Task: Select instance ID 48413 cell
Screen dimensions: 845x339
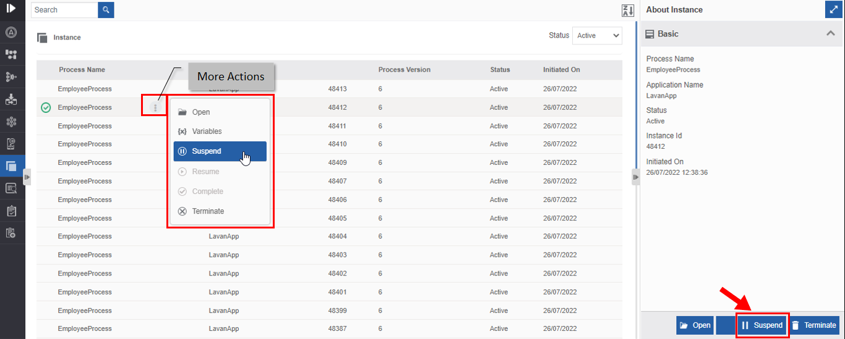Action: [338, 89]
